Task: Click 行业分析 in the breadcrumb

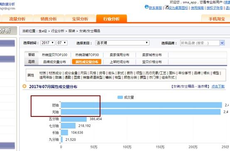Action: 58,31
